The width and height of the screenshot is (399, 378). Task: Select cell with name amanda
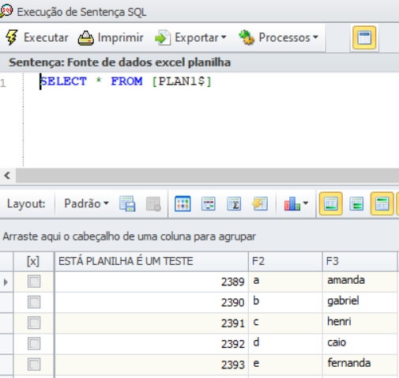pos(359,282)
